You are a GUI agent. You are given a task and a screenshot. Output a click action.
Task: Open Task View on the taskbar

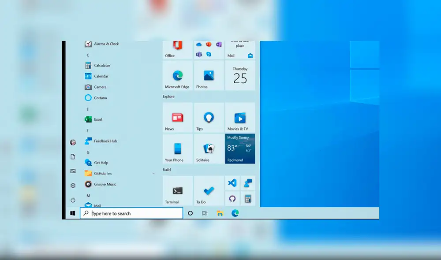click(204, 213)
